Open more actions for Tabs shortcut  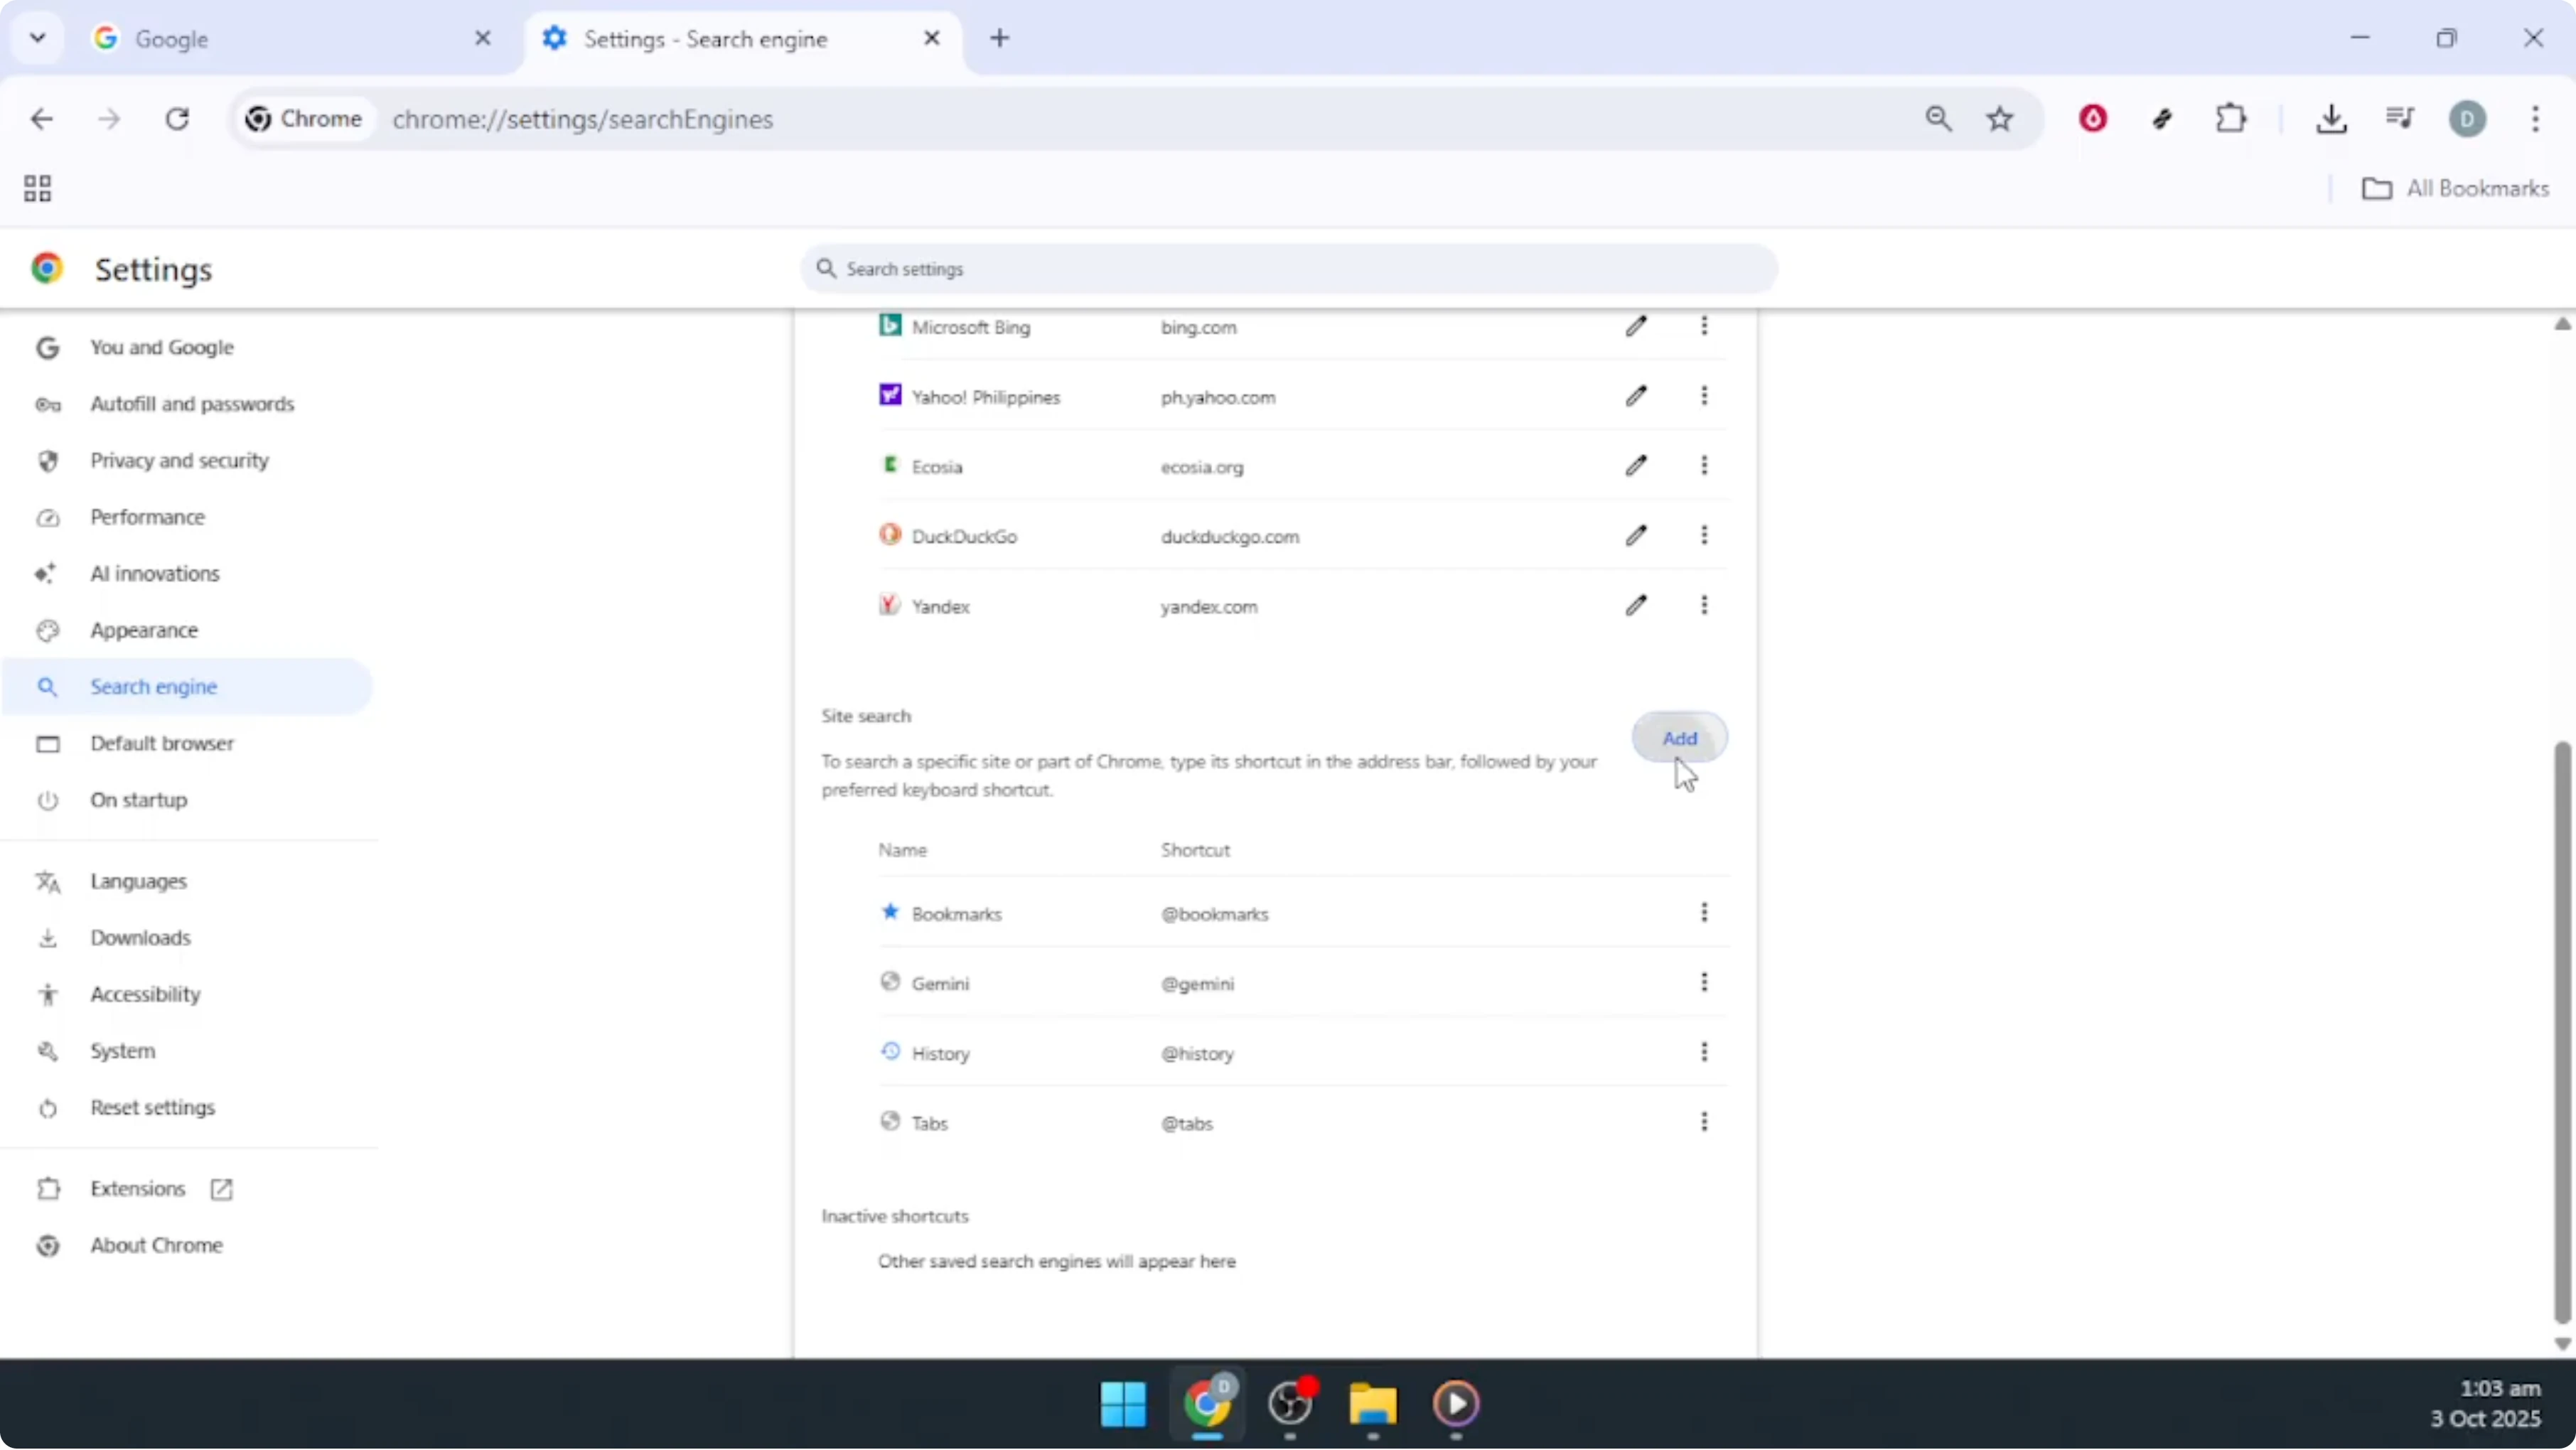click(x=1704, y=1123)
